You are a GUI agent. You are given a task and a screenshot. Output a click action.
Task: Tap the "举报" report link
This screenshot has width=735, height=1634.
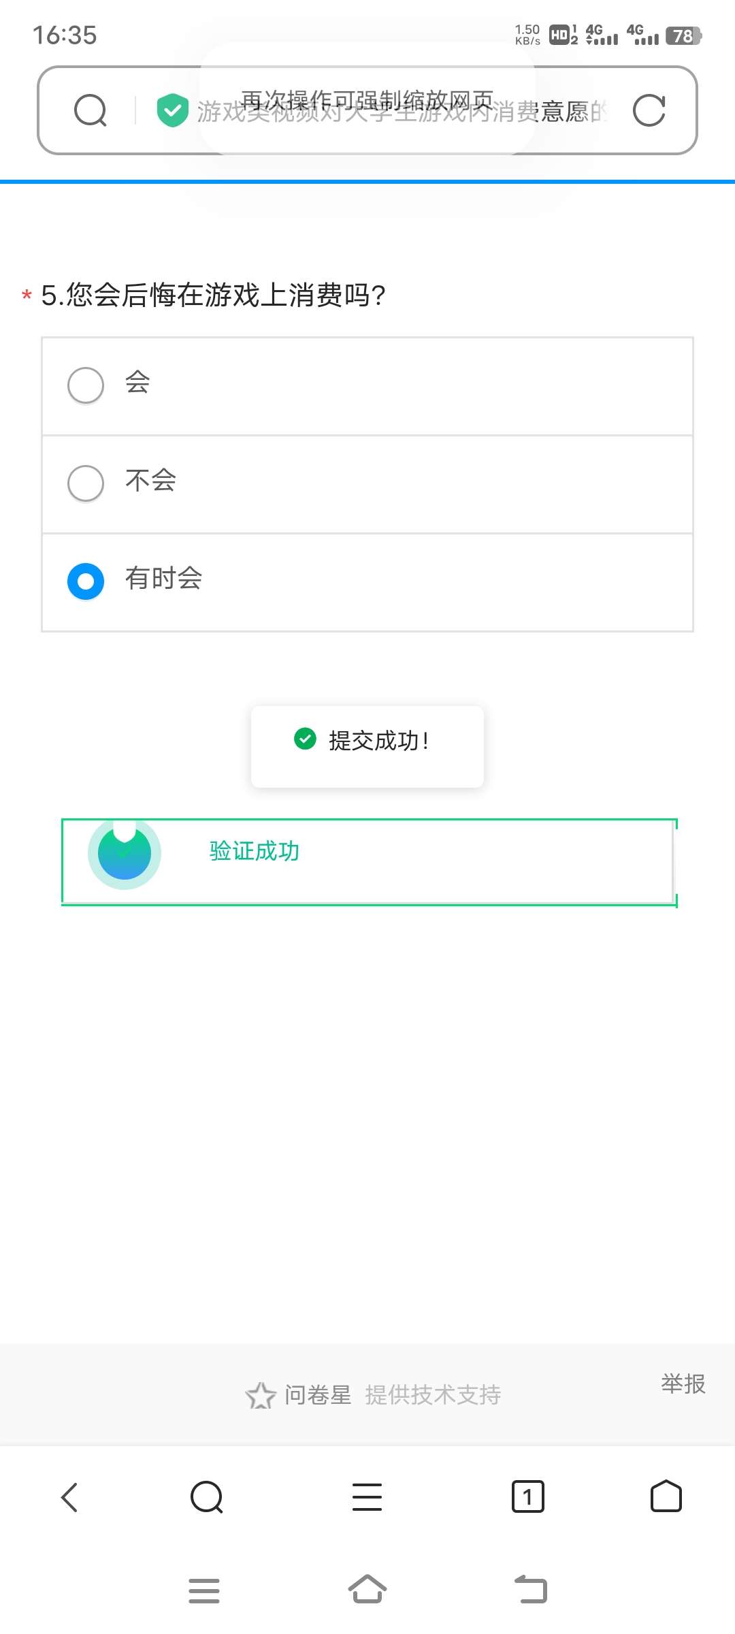(x=683, y=1384)
